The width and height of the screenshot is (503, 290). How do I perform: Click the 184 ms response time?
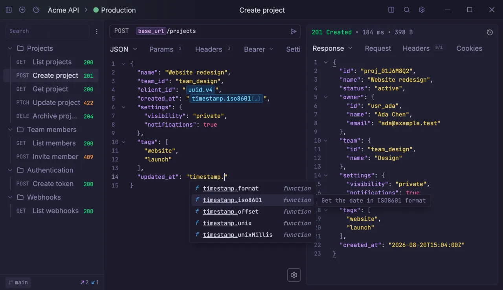point(373,32)
